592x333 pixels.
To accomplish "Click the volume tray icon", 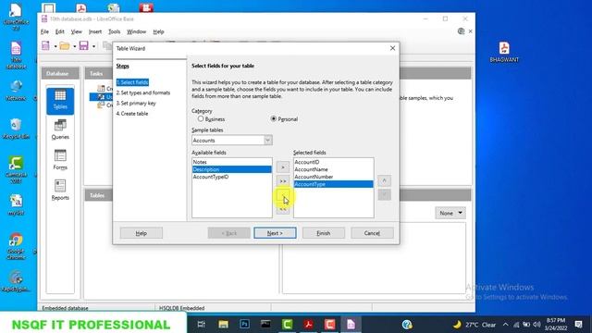I will pos(536,325).
